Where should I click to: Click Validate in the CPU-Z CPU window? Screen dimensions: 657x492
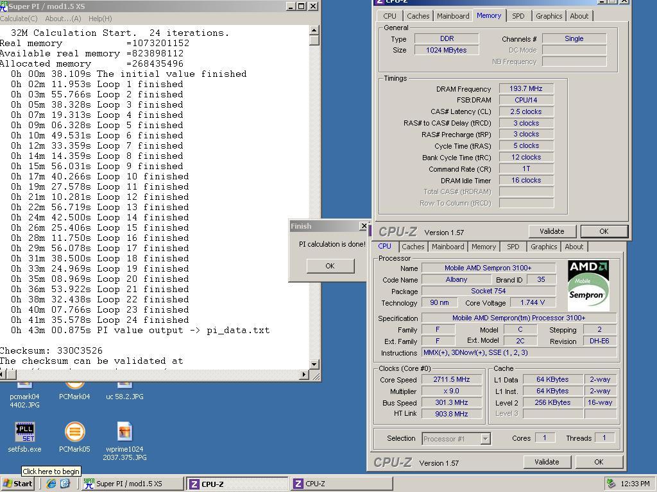click(x=547, y=462)
